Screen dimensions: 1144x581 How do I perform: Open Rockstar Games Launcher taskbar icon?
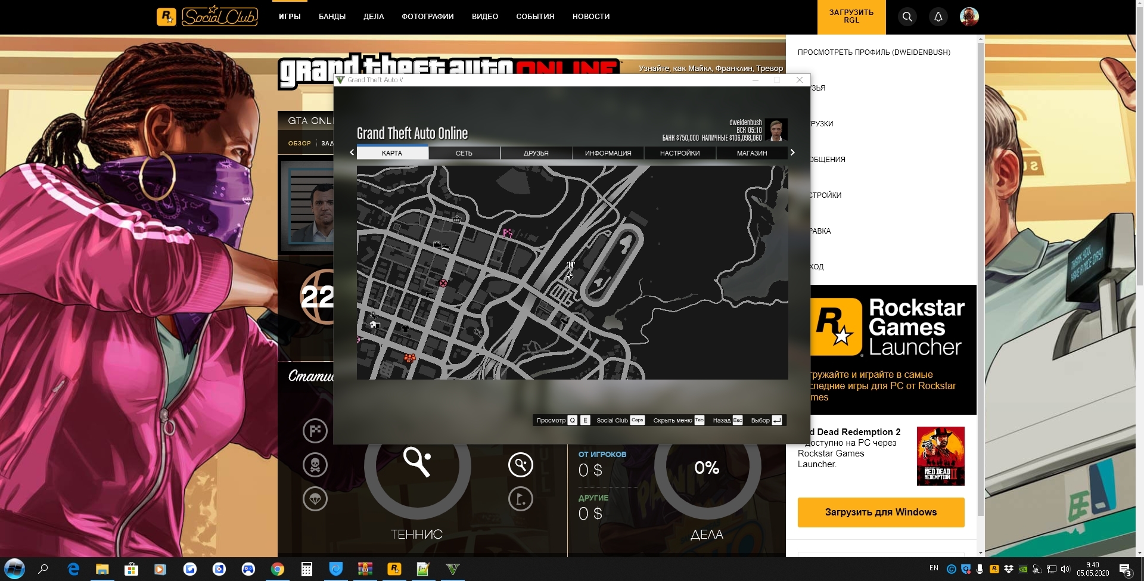(x=394, y=569)
